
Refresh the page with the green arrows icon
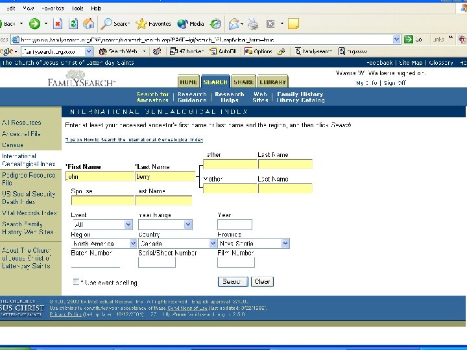point(73,24)
